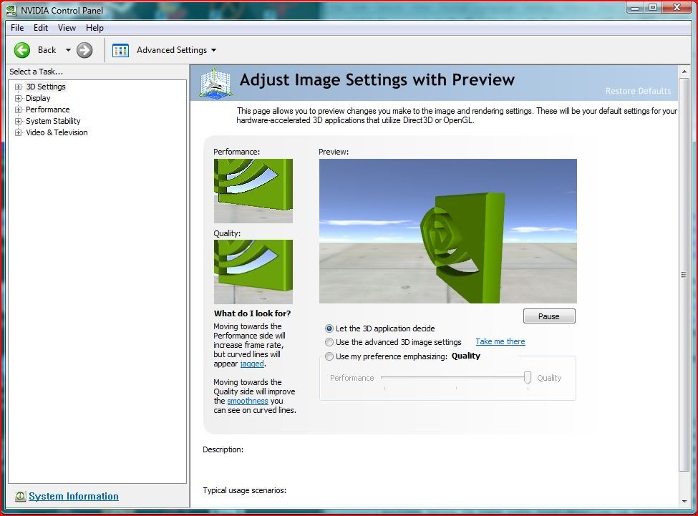
Task: Click the Quality sample thumbnail
Action: tap(253, 272)
